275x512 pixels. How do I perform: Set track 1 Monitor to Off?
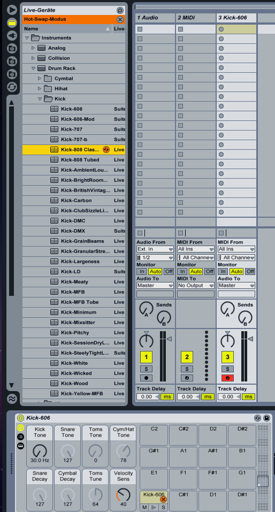(169, 271)
